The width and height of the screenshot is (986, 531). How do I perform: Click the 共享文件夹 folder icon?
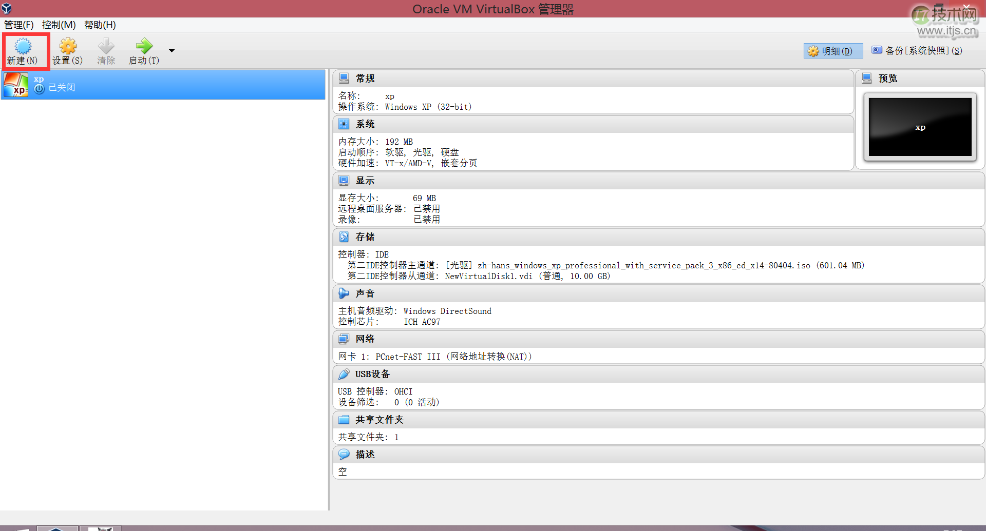(344, 419)
